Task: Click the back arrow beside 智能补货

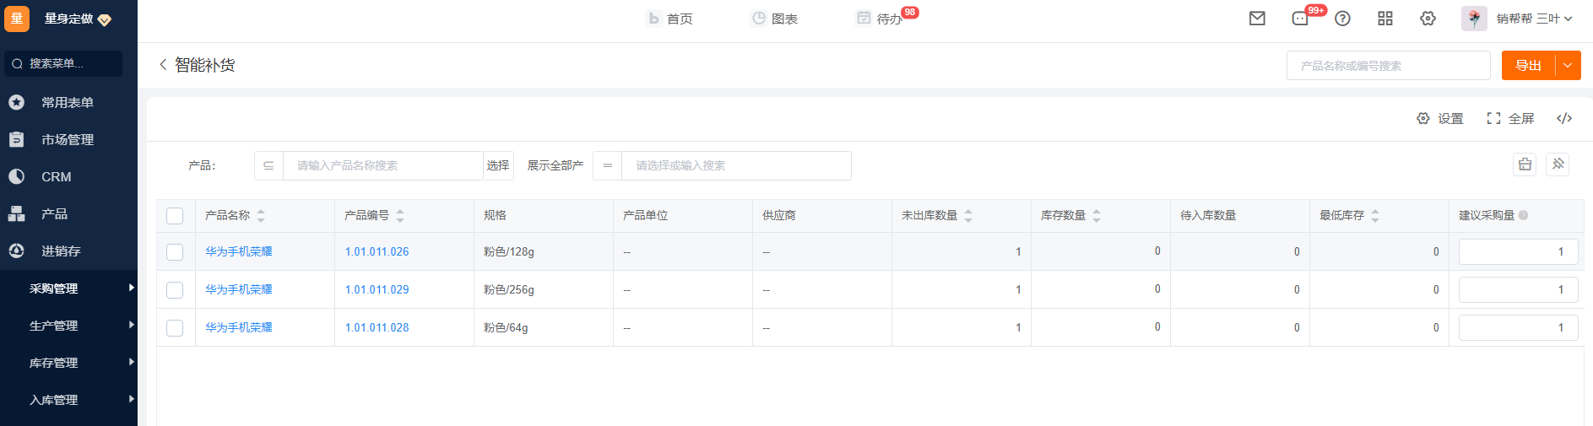Action: (163, 65)
